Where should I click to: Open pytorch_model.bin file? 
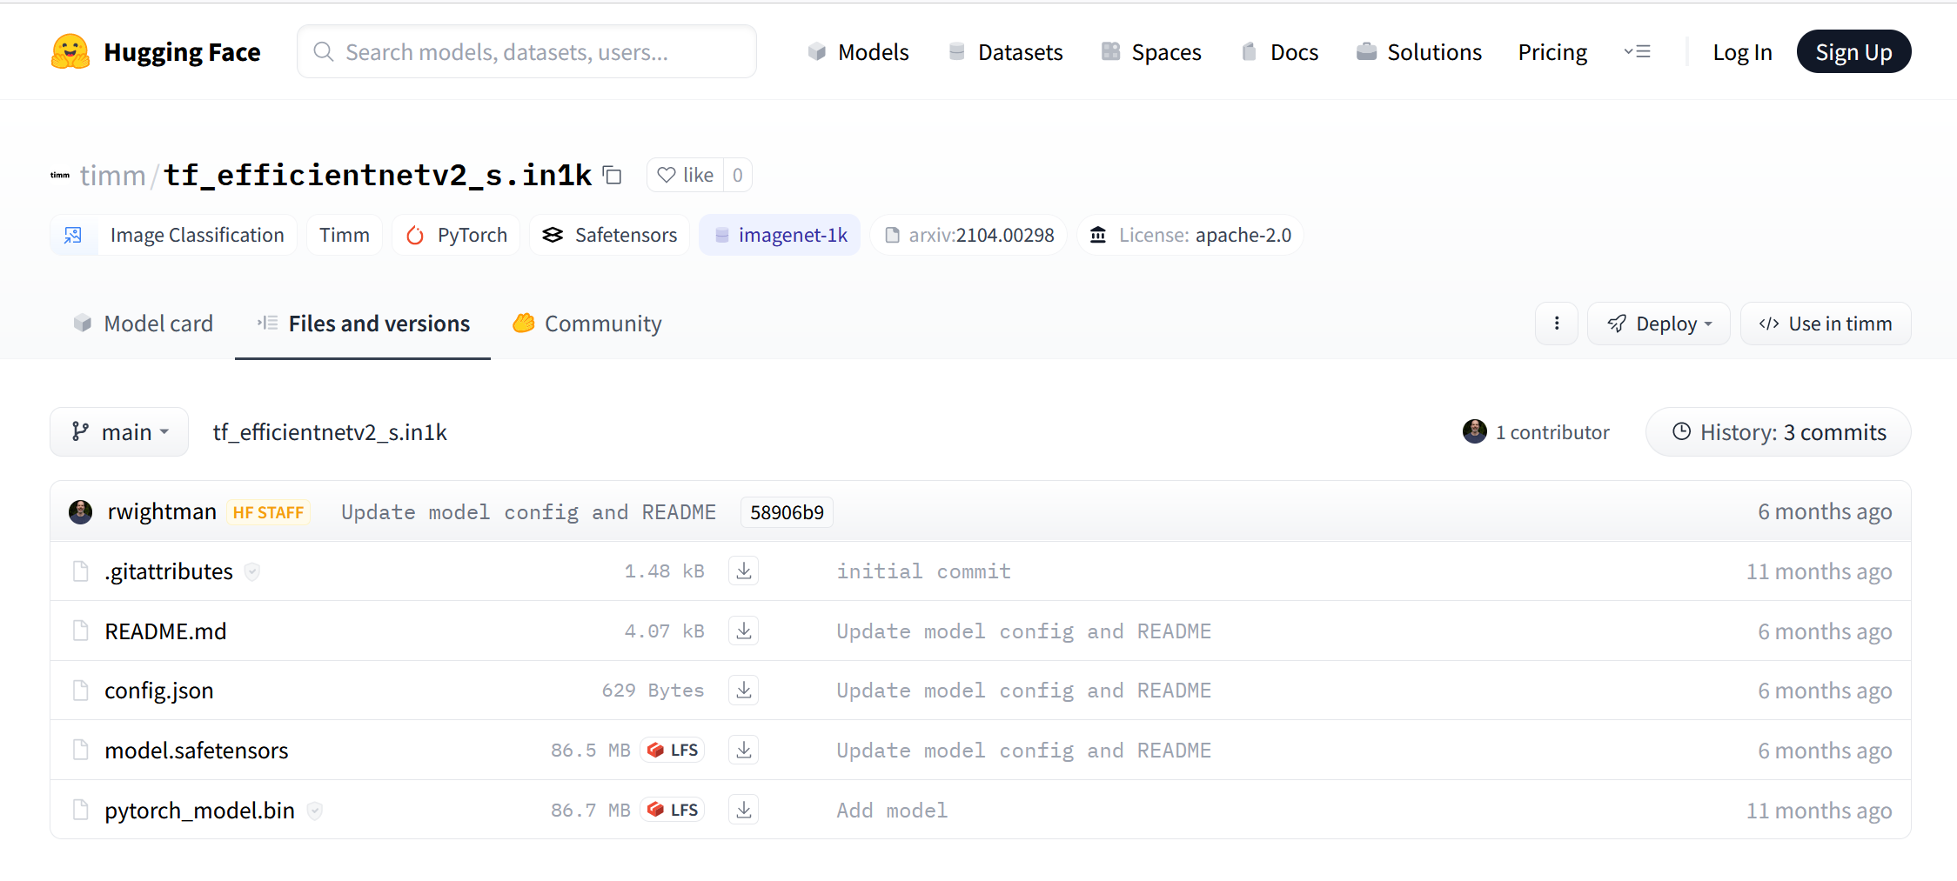point(200,811)
